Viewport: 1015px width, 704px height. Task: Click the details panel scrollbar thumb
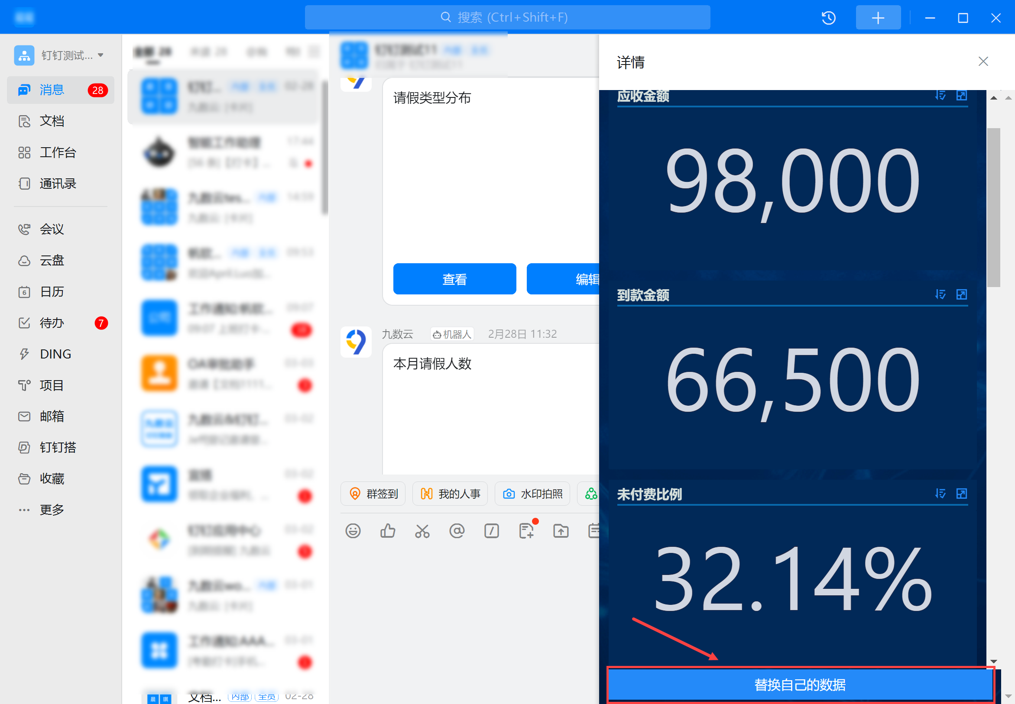pos(994,207)
